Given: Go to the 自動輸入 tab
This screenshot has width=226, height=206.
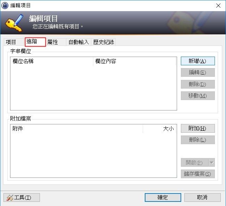Looking at the screenshot, I should point(78,42).
